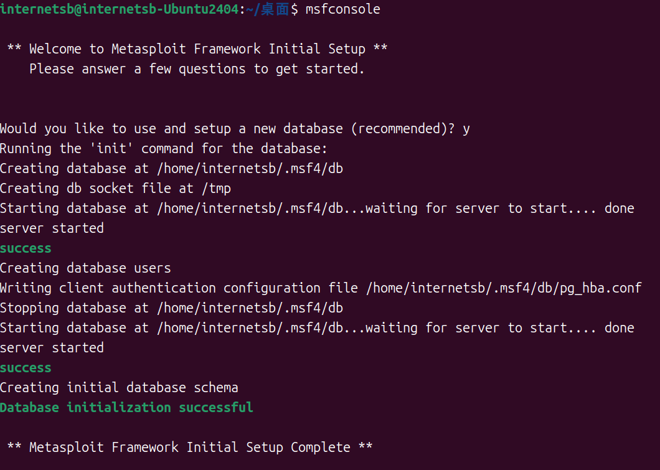Click 'Stopping database' output line

[x=171, y=308]
